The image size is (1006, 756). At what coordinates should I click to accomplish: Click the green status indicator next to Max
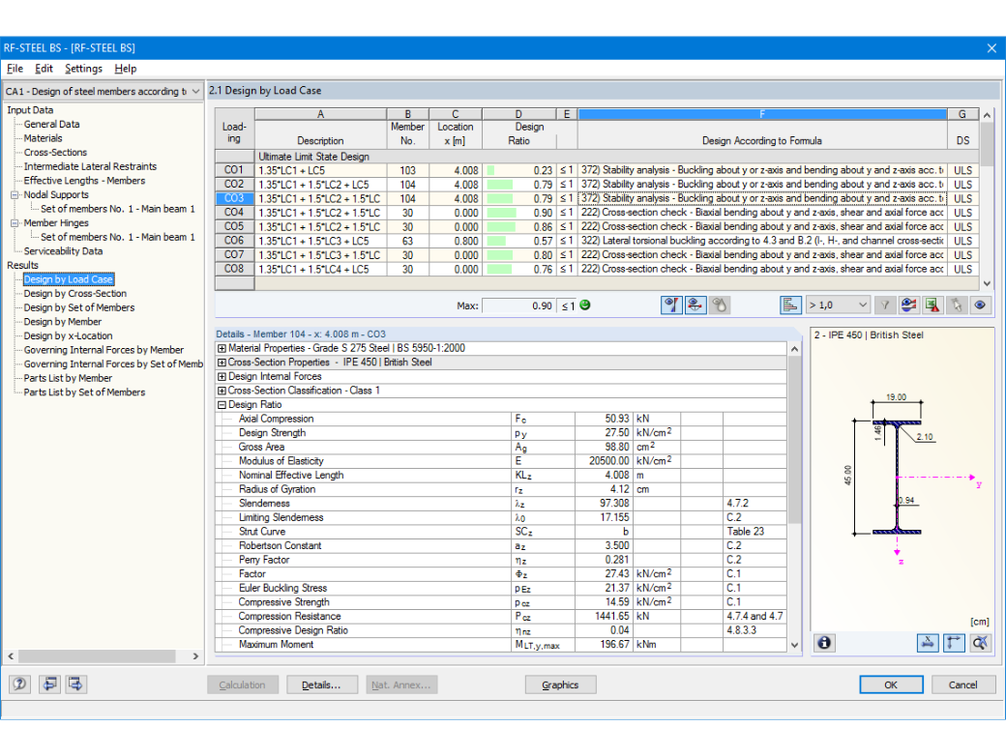pos(584,305)
